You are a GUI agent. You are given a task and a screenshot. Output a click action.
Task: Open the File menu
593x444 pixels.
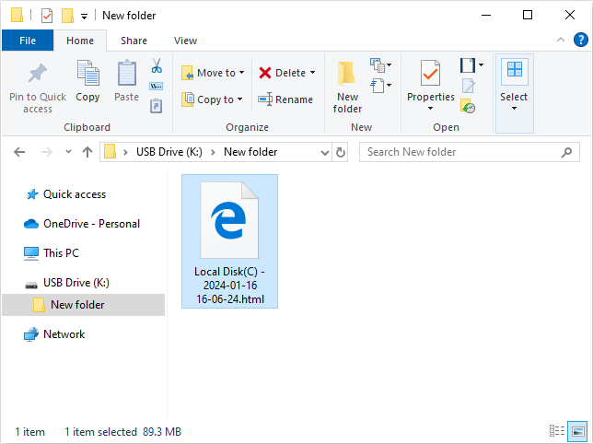point(28,41)
